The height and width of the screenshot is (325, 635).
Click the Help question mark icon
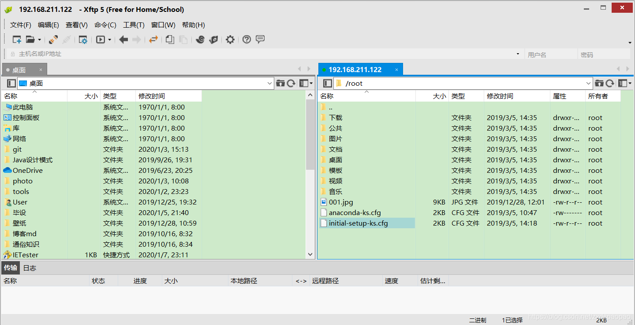pos(247,40)
